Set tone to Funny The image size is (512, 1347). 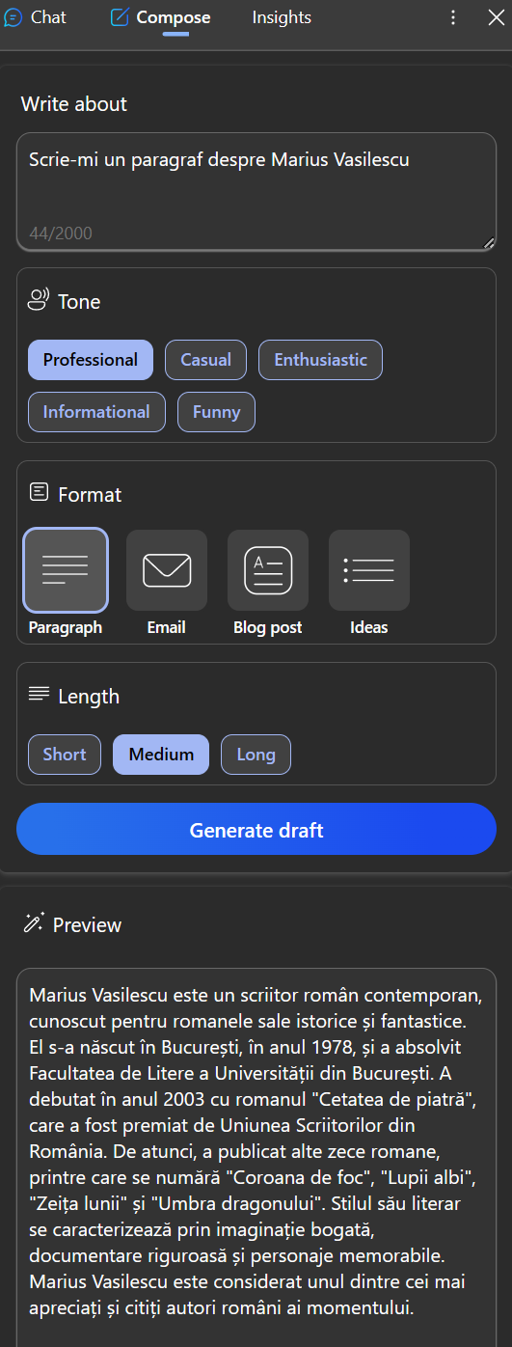(x=216, y=412)
